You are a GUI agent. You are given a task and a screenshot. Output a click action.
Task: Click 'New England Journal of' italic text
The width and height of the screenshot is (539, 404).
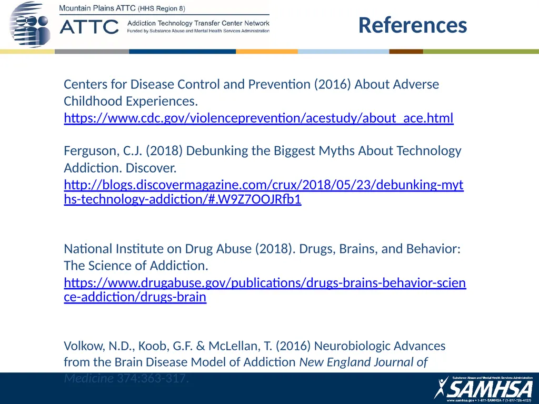pos(363,362)
